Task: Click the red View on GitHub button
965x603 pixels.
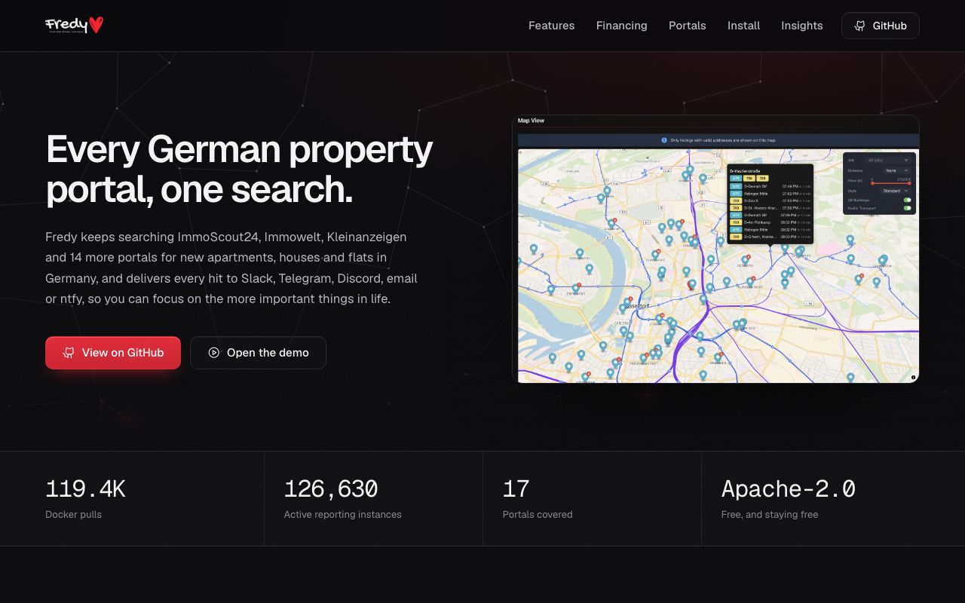Action: click(x=113, y=353)
